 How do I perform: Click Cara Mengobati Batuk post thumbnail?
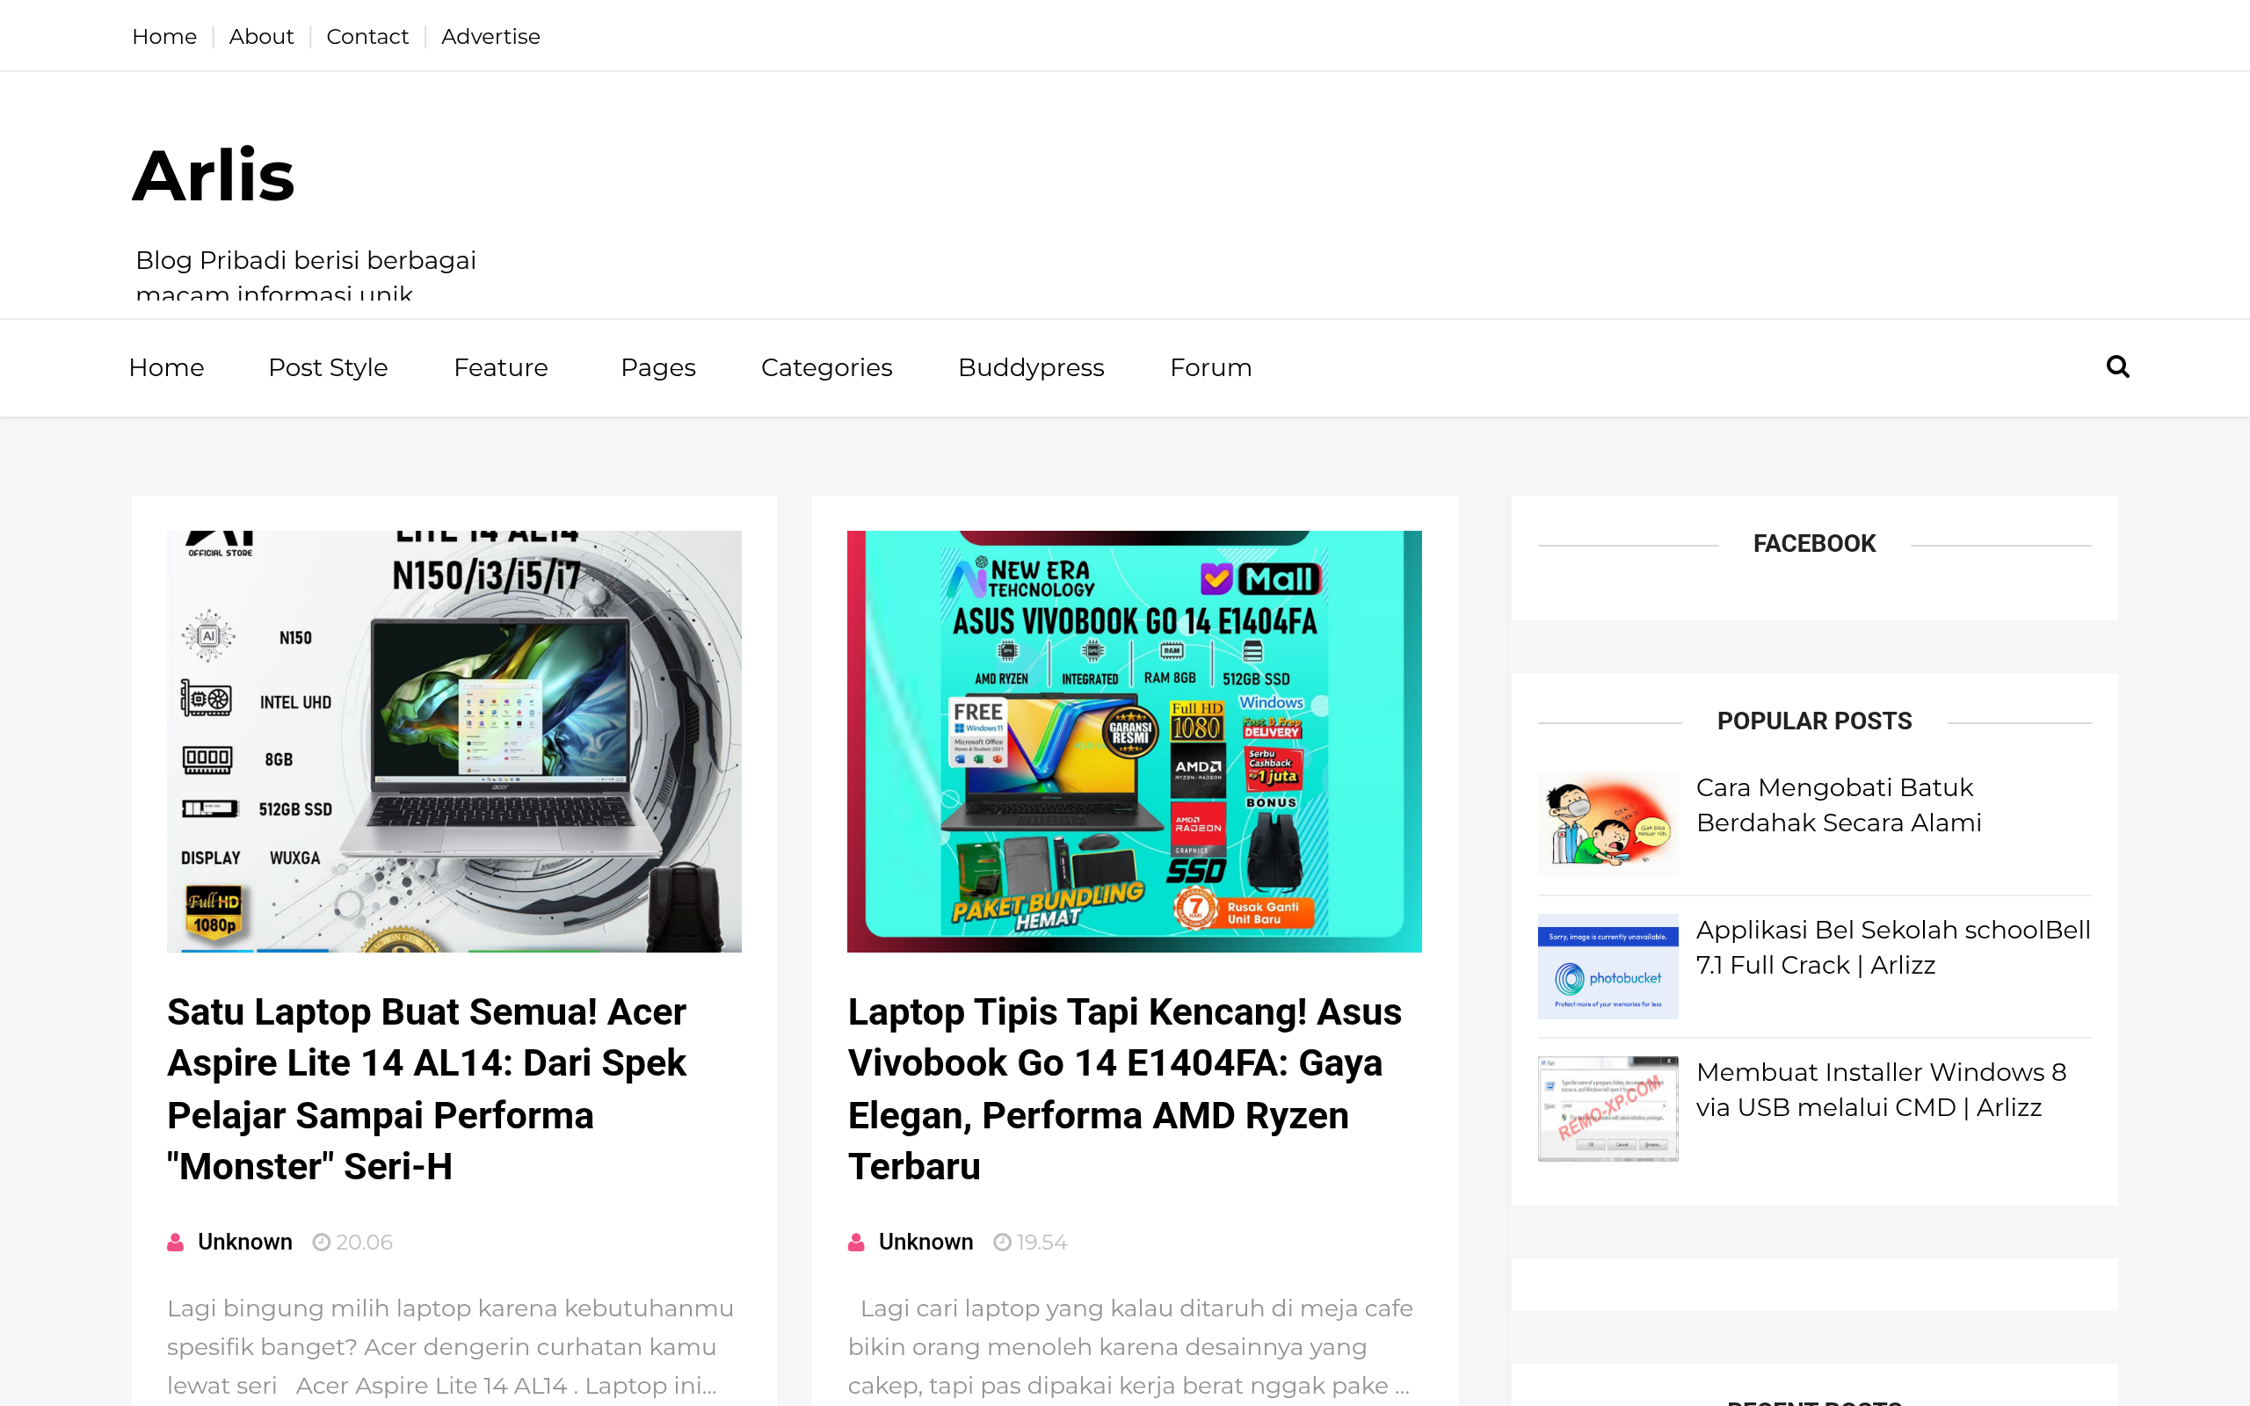[x=1607, y=823]
